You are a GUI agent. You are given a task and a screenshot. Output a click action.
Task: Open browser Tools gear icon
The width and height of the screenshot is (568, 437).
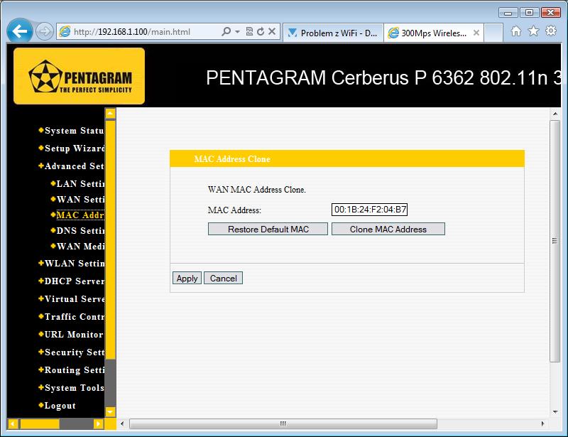[x=551, y=31]
